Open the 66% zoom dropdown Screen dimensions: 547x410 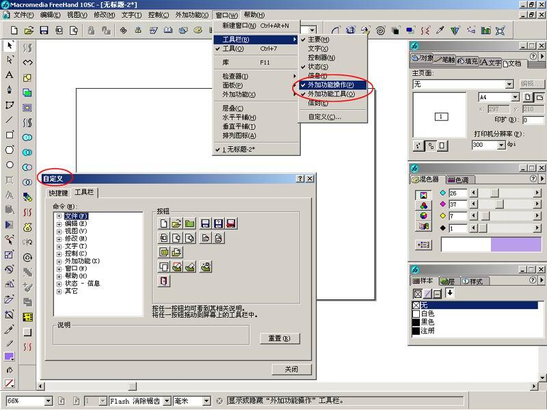(x=49, y=401)
